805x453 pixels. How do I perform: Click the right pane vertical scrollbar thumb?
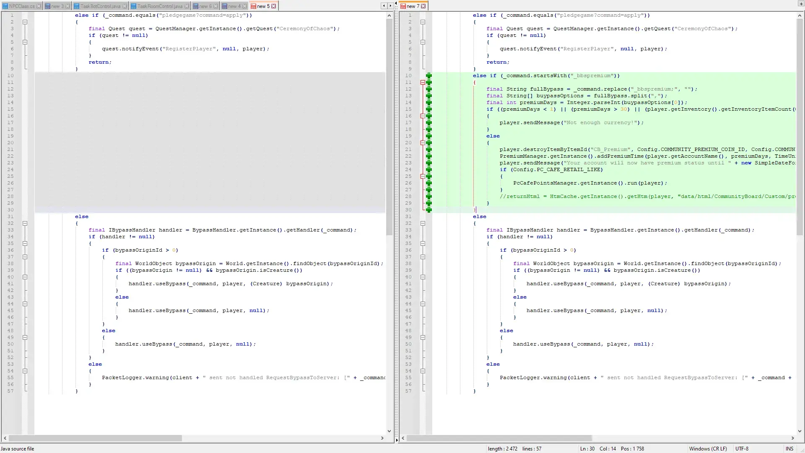[800, 128]
